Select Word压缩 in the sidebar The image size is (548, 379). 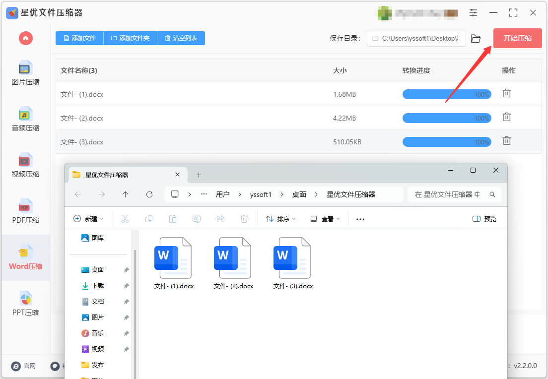(25, 257)
